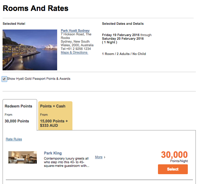
Task: Click the 15,000 Points + $333 AUD text
Action: [54, 123]
